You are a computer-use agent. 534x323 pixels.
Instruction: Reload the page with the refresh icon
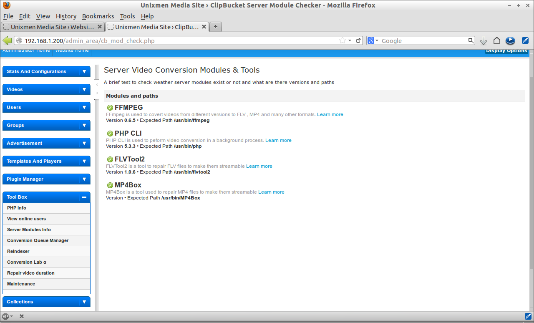(x=358, y=40)
